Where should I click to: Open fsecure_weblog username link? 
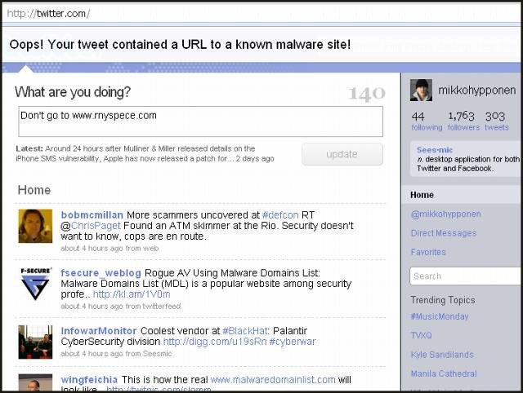pos(101,273)
